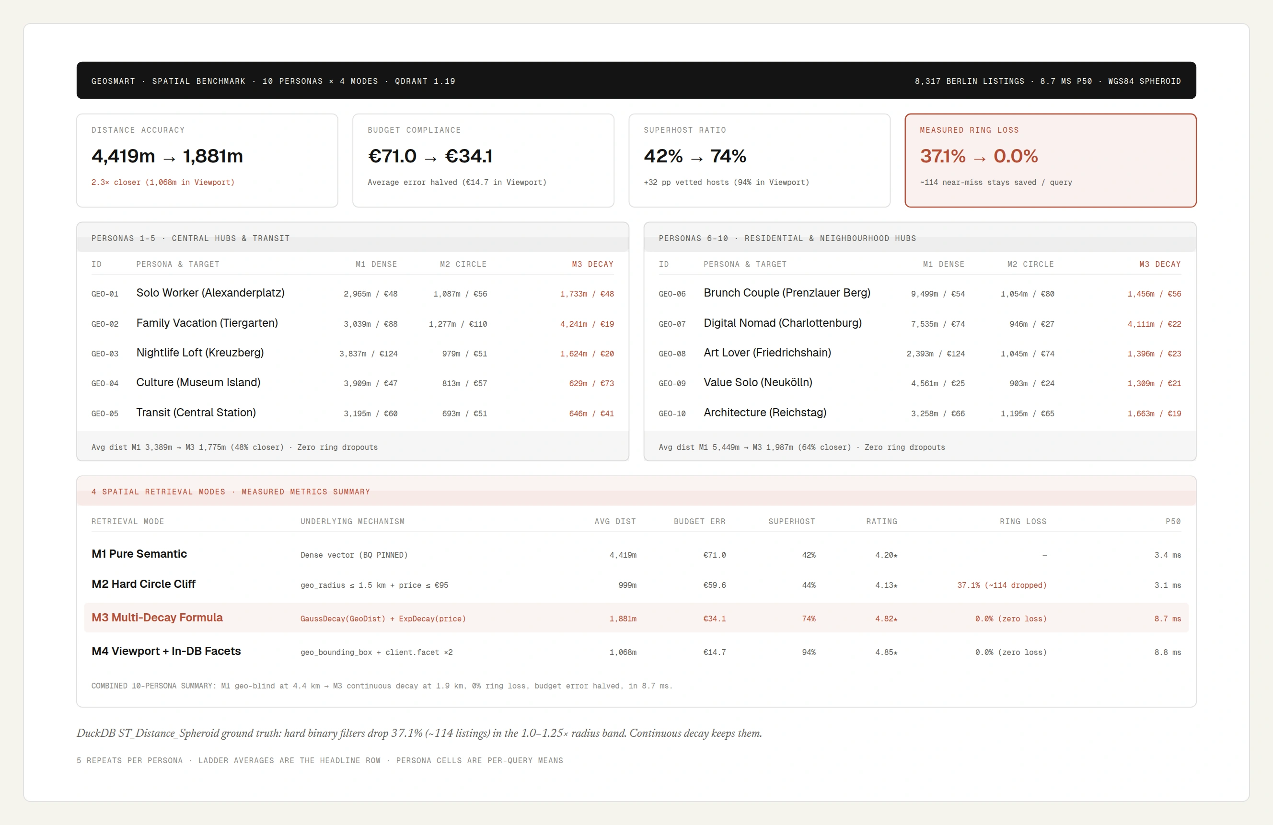Click the M3 Multi-Decay Formula row
The width and height of the screenshot is (1273, 825).
[636, 618]
